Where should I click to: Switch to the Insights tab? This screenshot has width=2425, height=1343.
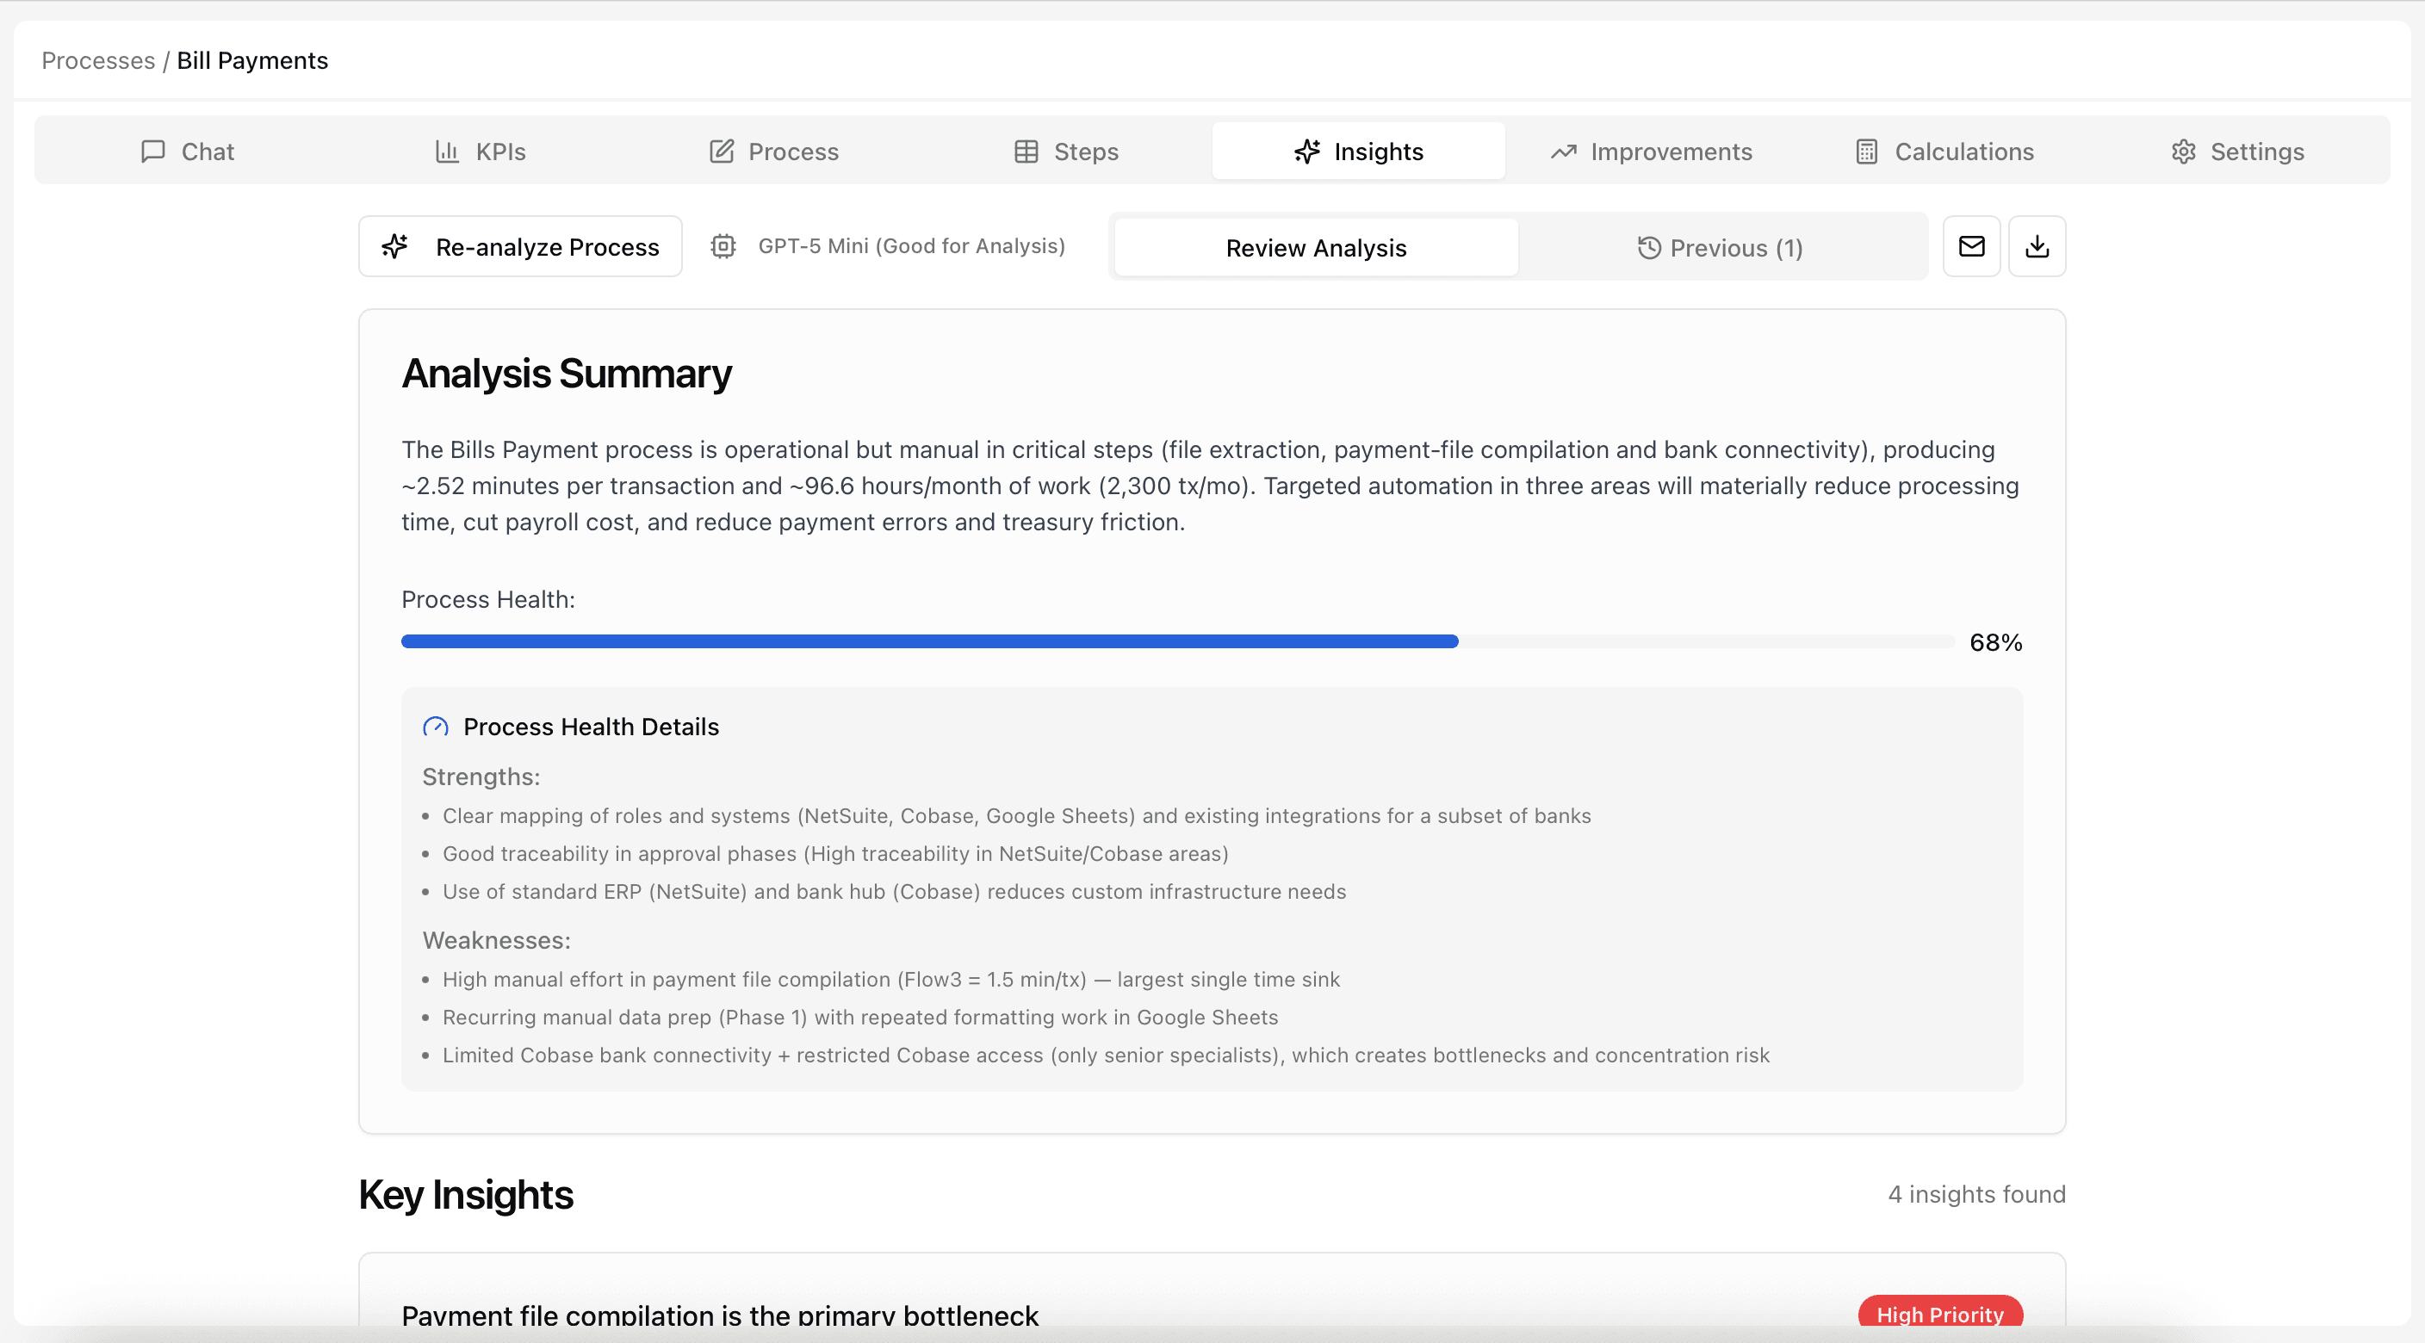1358,152
